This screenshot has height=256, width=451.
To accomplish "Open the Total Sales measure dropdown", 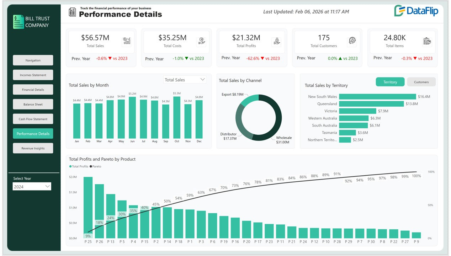I will point(185,80).
